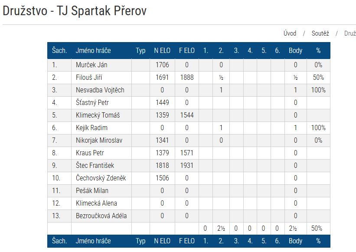Select player Murček Ján
The height and width of the screenshot is (252, 356).
click(x=91, y=65)
